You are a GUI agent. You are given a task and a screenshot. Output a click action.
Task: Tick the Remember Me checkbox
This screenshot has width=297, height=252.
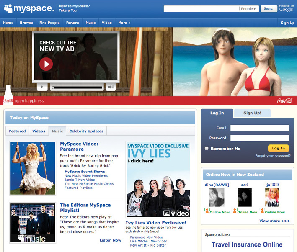[x=207, y=148]
